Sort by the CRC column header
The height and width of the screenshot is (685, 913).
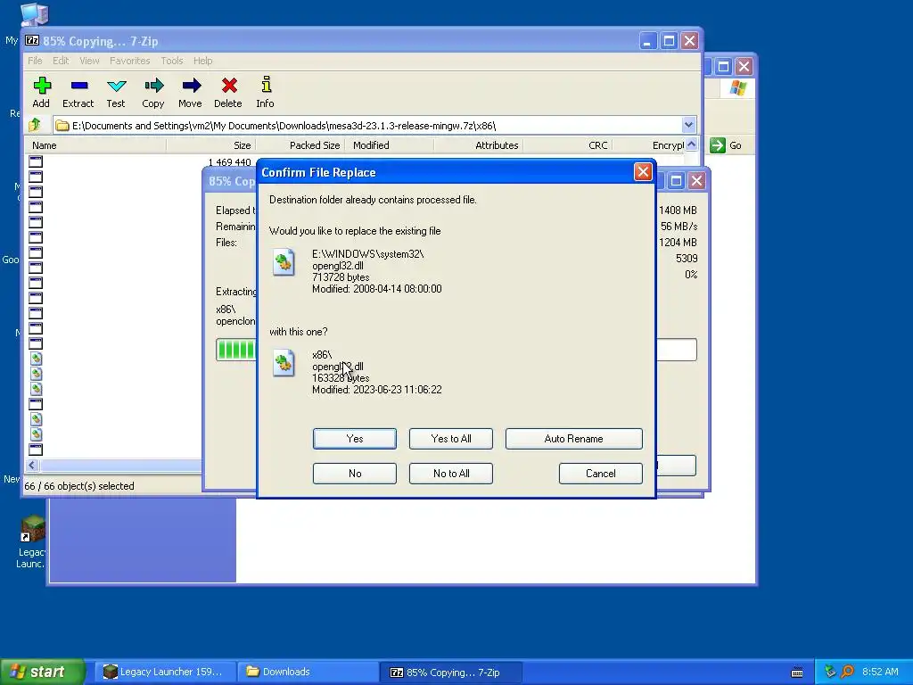coord(568,145)
